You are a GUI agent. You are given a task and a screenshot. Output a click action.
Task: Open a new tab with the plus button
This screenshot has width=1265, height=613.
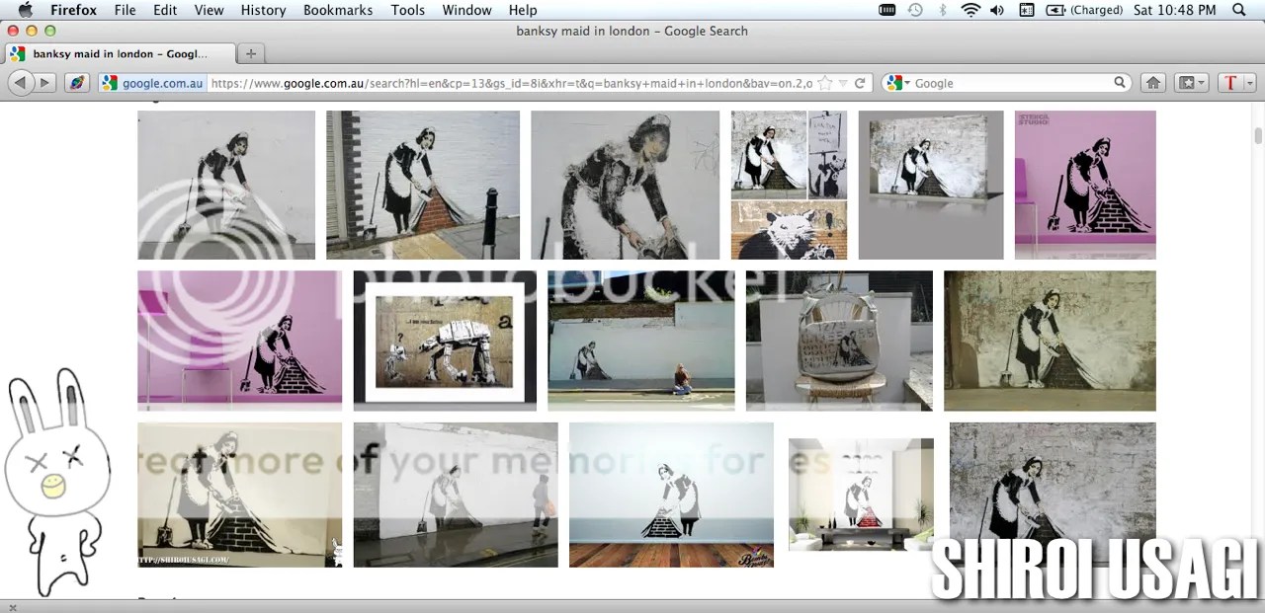[x=251, y=53]
